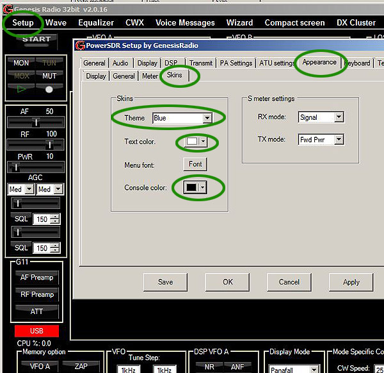Select the ATU settings tab

(276, 63)
